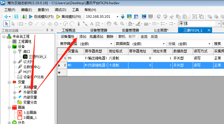
Task: Select the hand pan tool
Action: [x=109, y=24]
